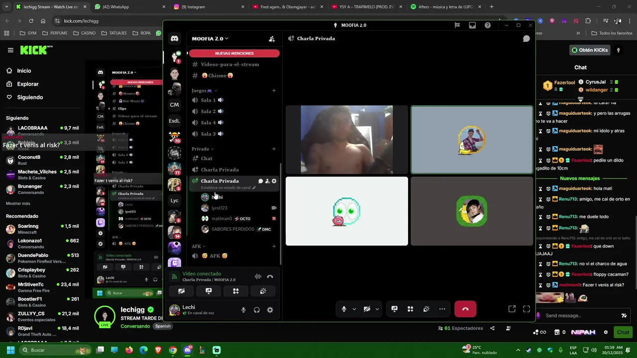Disconnect via hang-up icon in voice status panel
637x358 pixels.
(270, 276)
